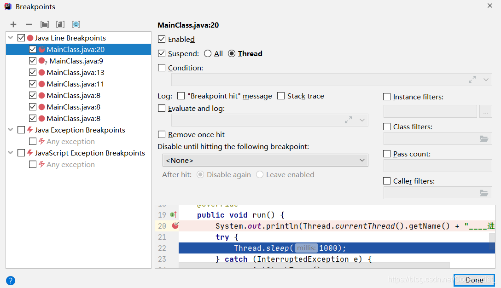Toggle the Enabled checkbox
The height and width of the screenshot is (288, 501).
[162, 39]
